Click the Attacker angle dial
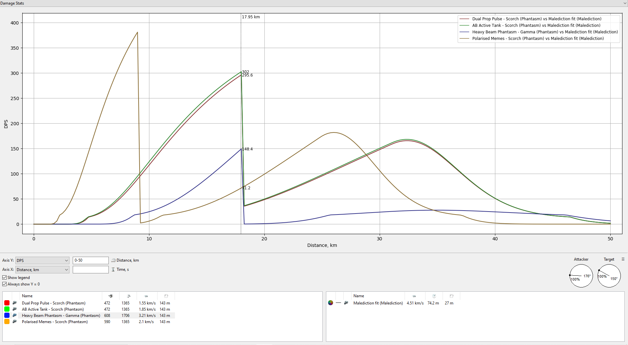 [581, 276]
